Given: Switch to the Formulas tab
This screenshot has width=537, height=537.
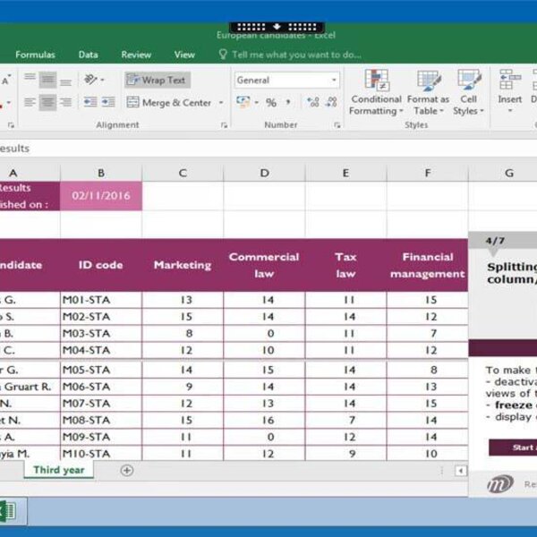Looking at the screenshot, I should pos(35,55).
